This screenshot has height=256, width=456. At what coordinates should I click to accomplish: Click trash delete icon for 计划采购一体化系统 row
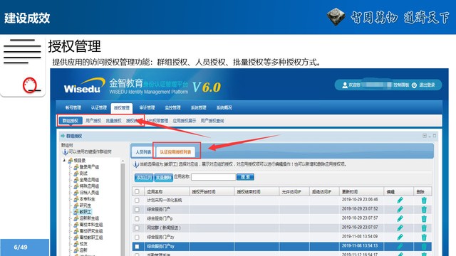click(x=424, y=201)
